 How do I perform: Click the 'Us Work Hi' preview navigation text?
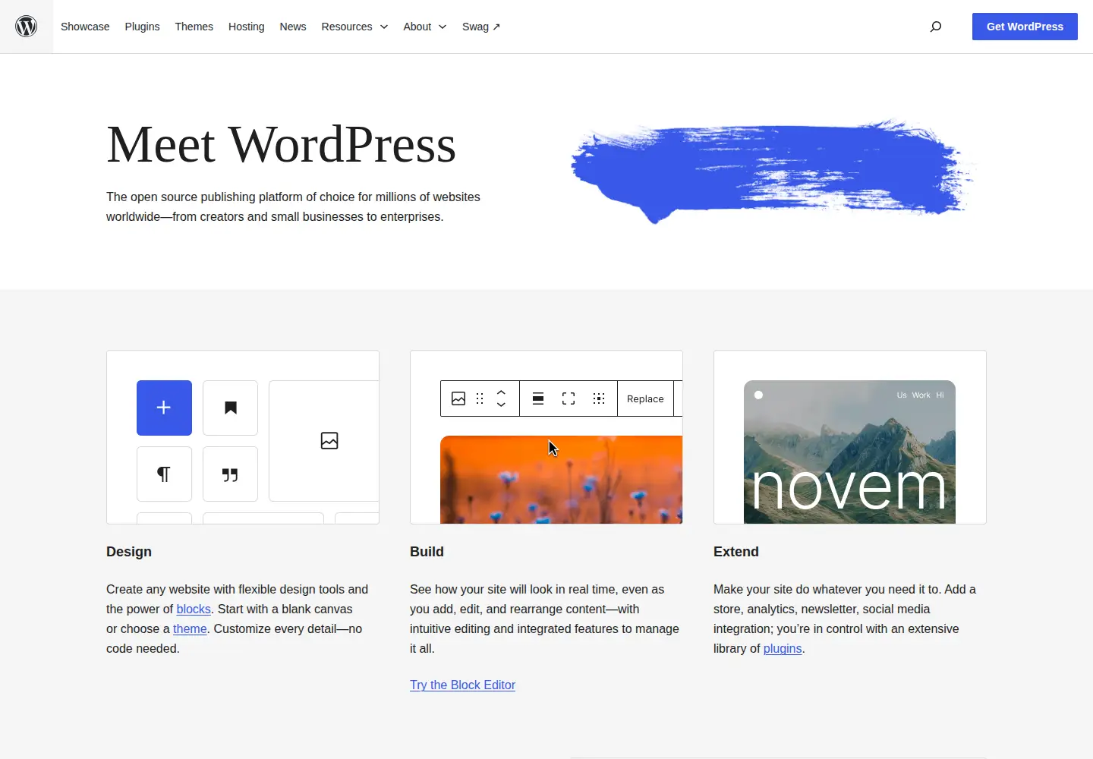click(920, 395)
